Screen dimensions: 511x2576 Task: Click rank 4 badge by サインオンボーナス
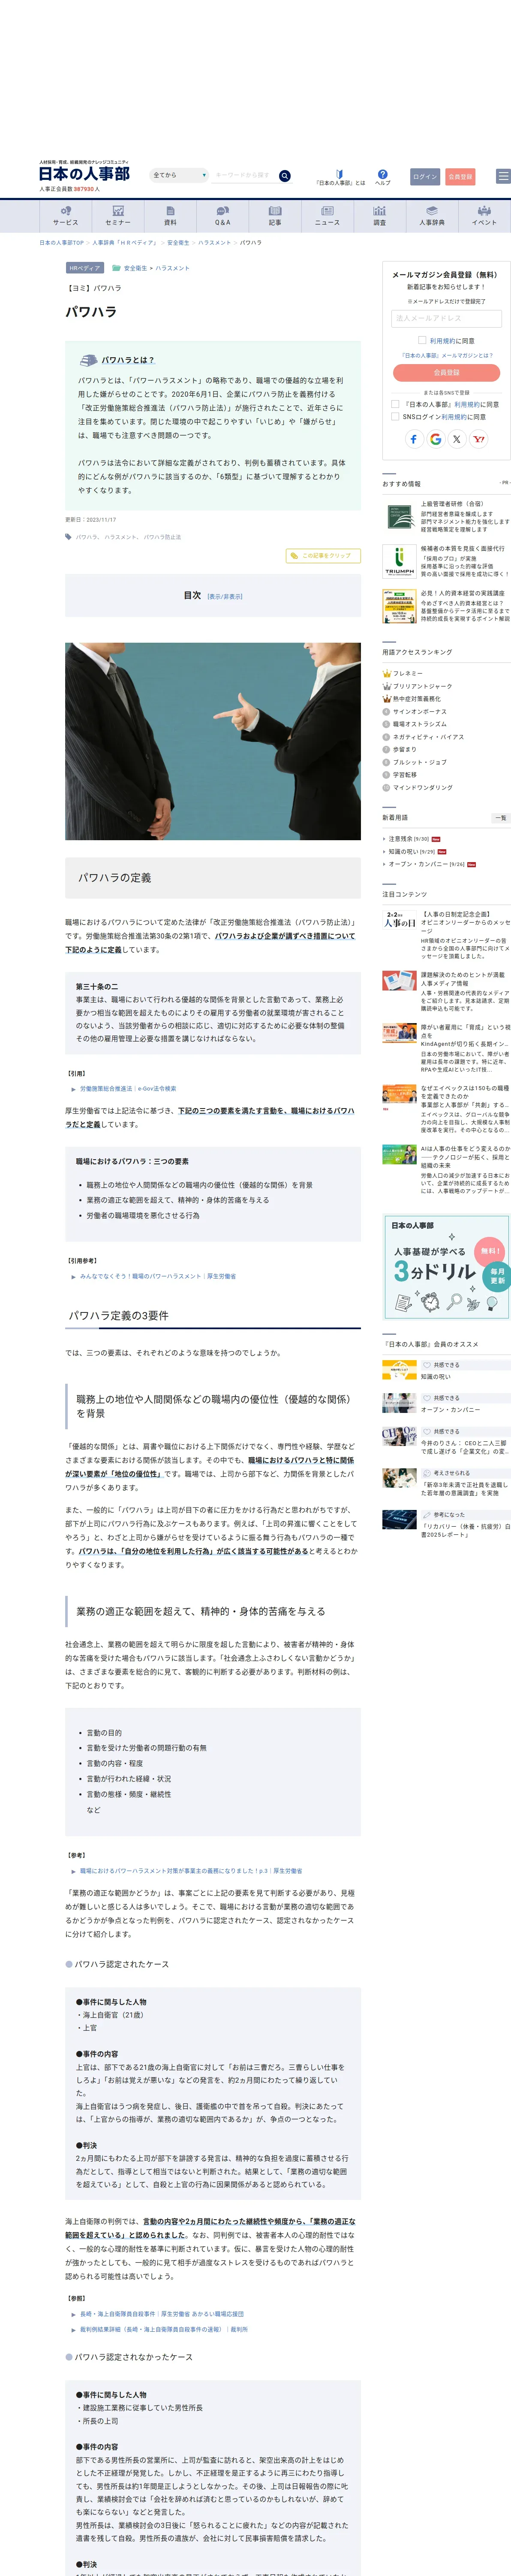coord(386,712)
